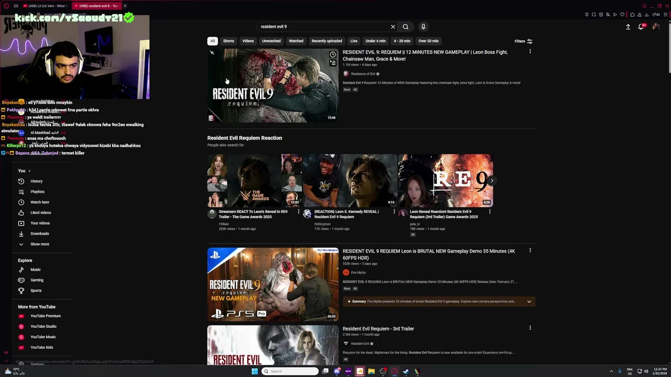
Task: Select the Recently uploaded filter chip
Action: (x=327, y=41)
